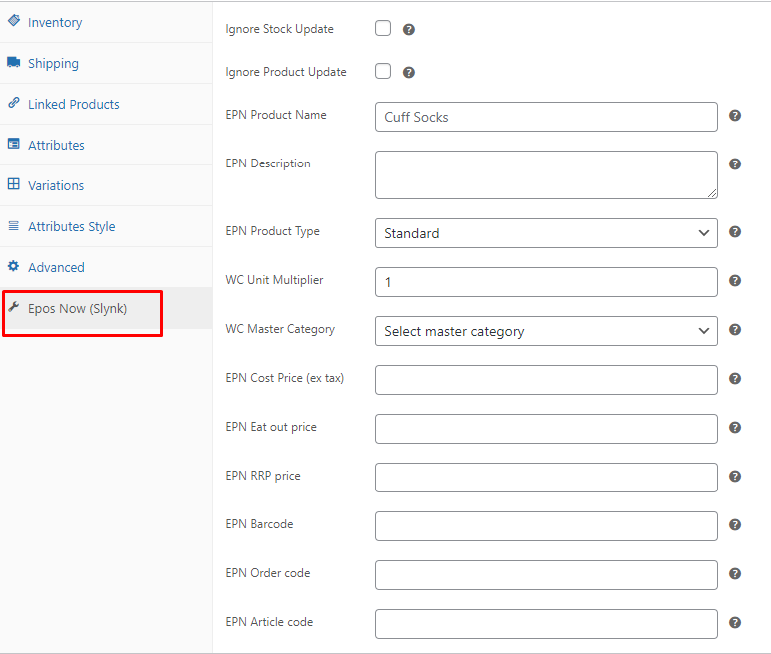Click the EPN RRP price field
The image size is (771, 654).
[x=546, y=478]
